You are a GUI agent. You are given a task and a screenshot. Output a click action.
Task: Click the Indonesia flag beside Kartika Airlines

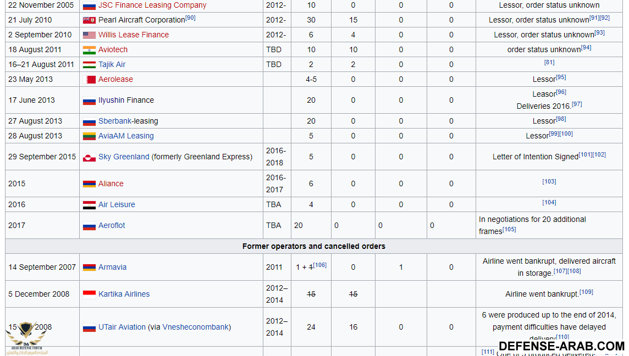point(89,294)
